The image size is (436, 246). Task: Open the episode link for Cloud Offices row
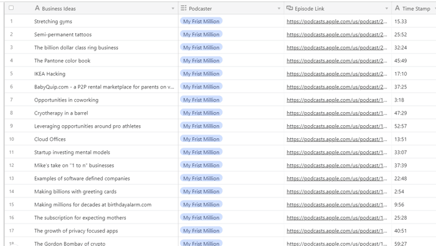(x=337, y=140)
